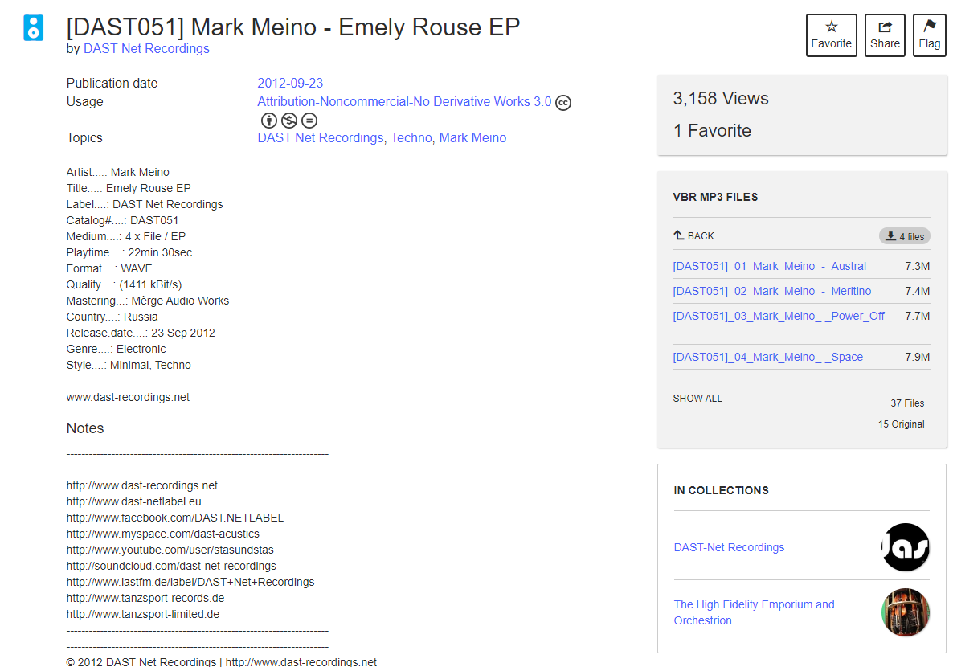
Task: Click the http://www.dast-netlabel.eu note line
Action: (133, 501)
